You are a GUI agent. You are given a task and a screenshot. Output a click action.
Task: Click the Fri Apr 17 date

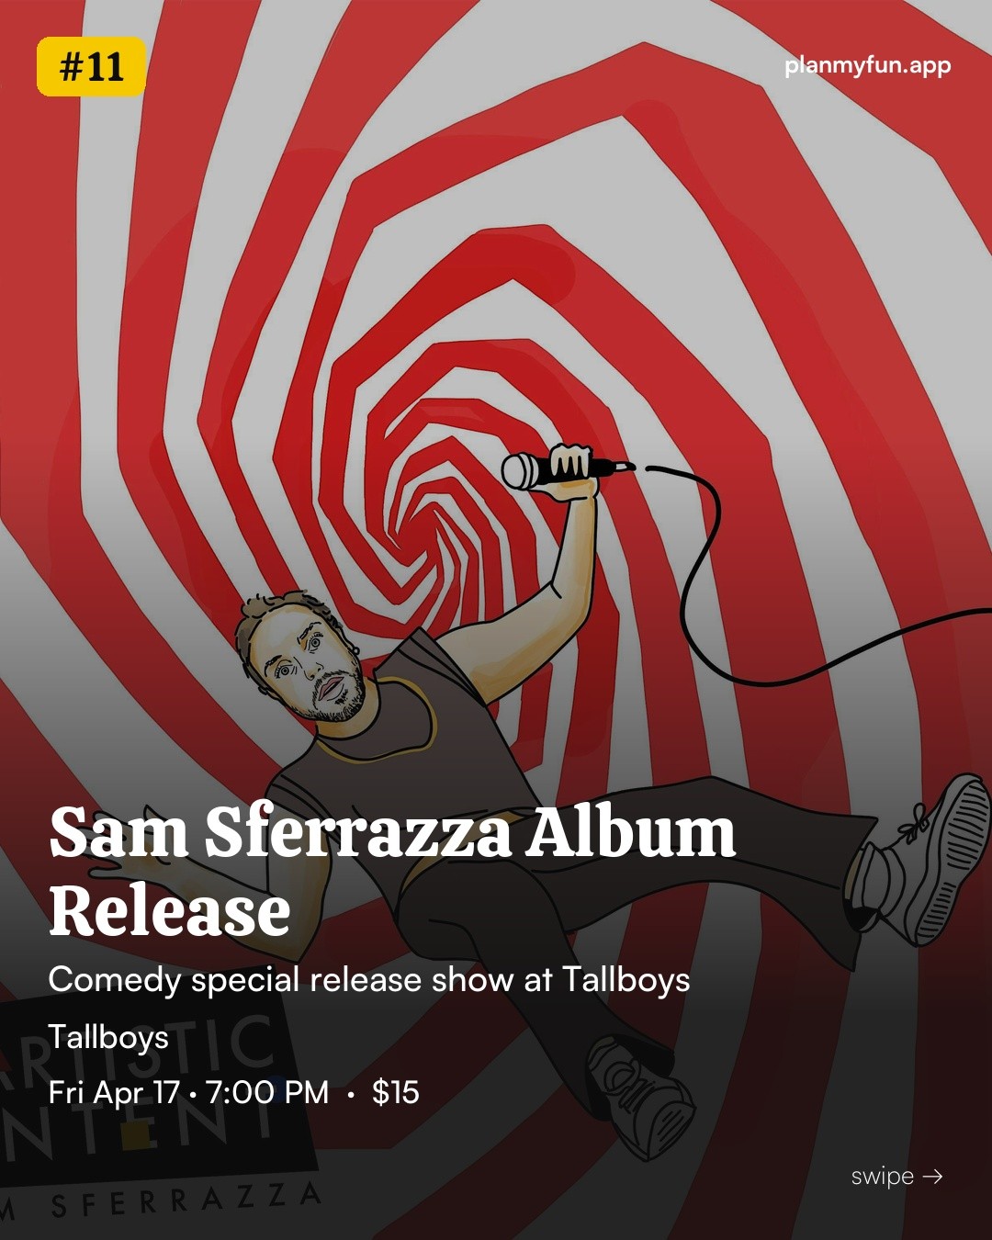click(x=114, y=1093)
